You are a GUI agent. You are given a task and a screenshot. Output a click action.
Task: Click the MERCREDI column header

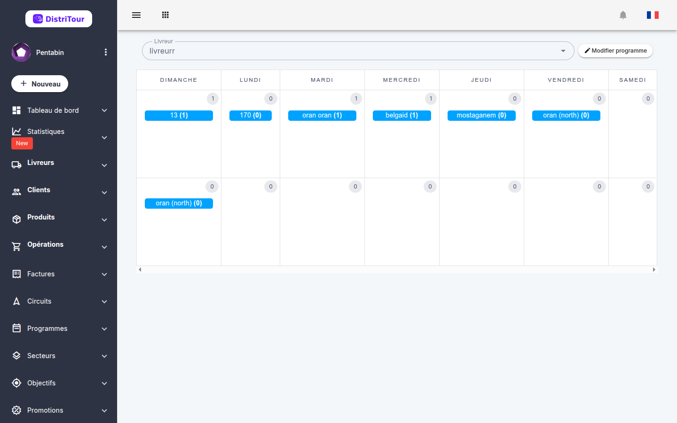[402, 80]
